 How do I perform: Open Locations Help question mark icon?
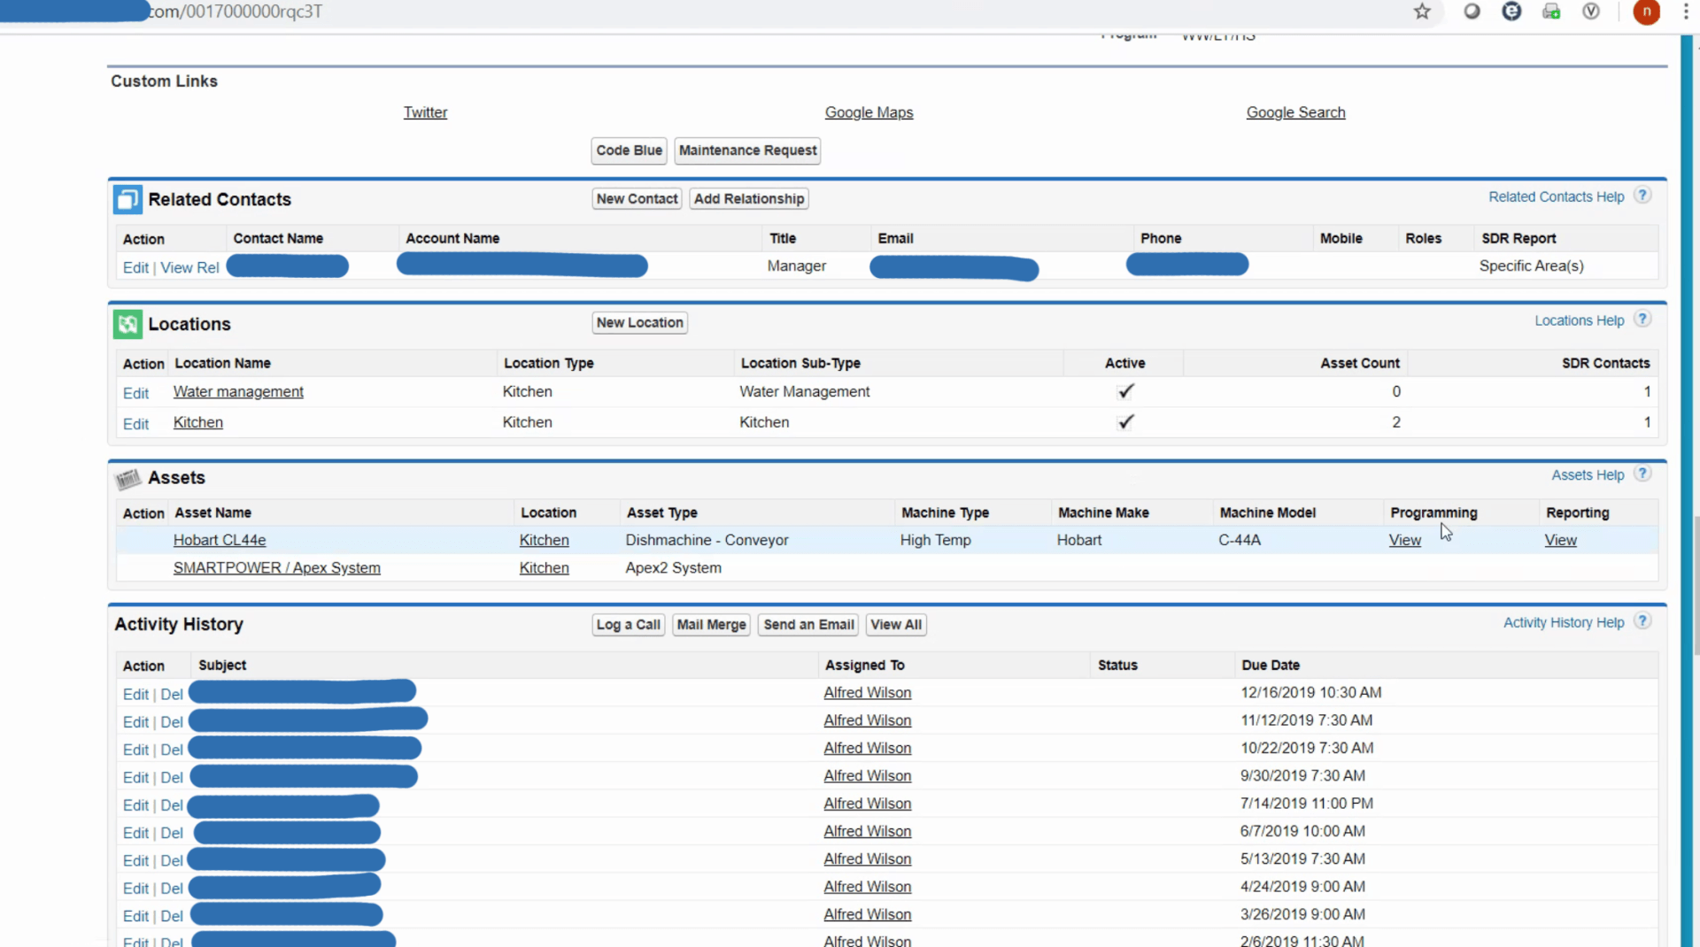(1642, 320)
